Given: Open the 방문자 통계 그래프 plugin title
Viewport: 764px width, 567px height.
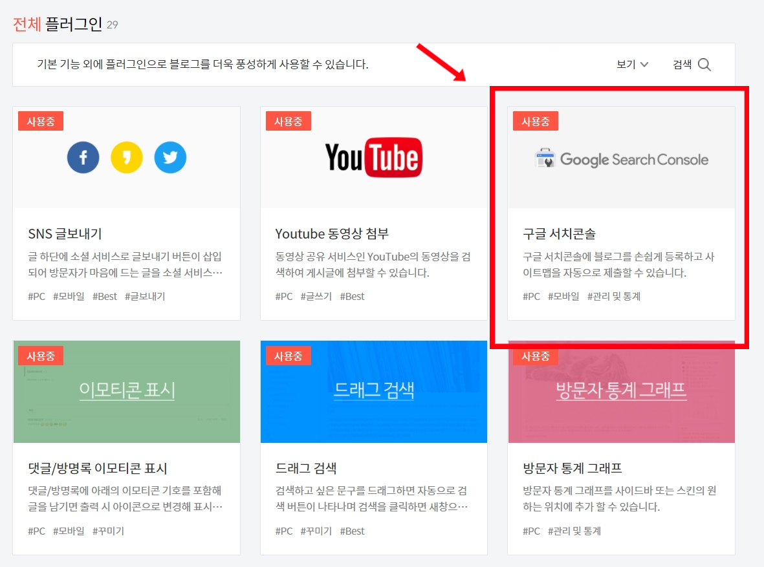Looking at the screenshot, I should (573, 468).
